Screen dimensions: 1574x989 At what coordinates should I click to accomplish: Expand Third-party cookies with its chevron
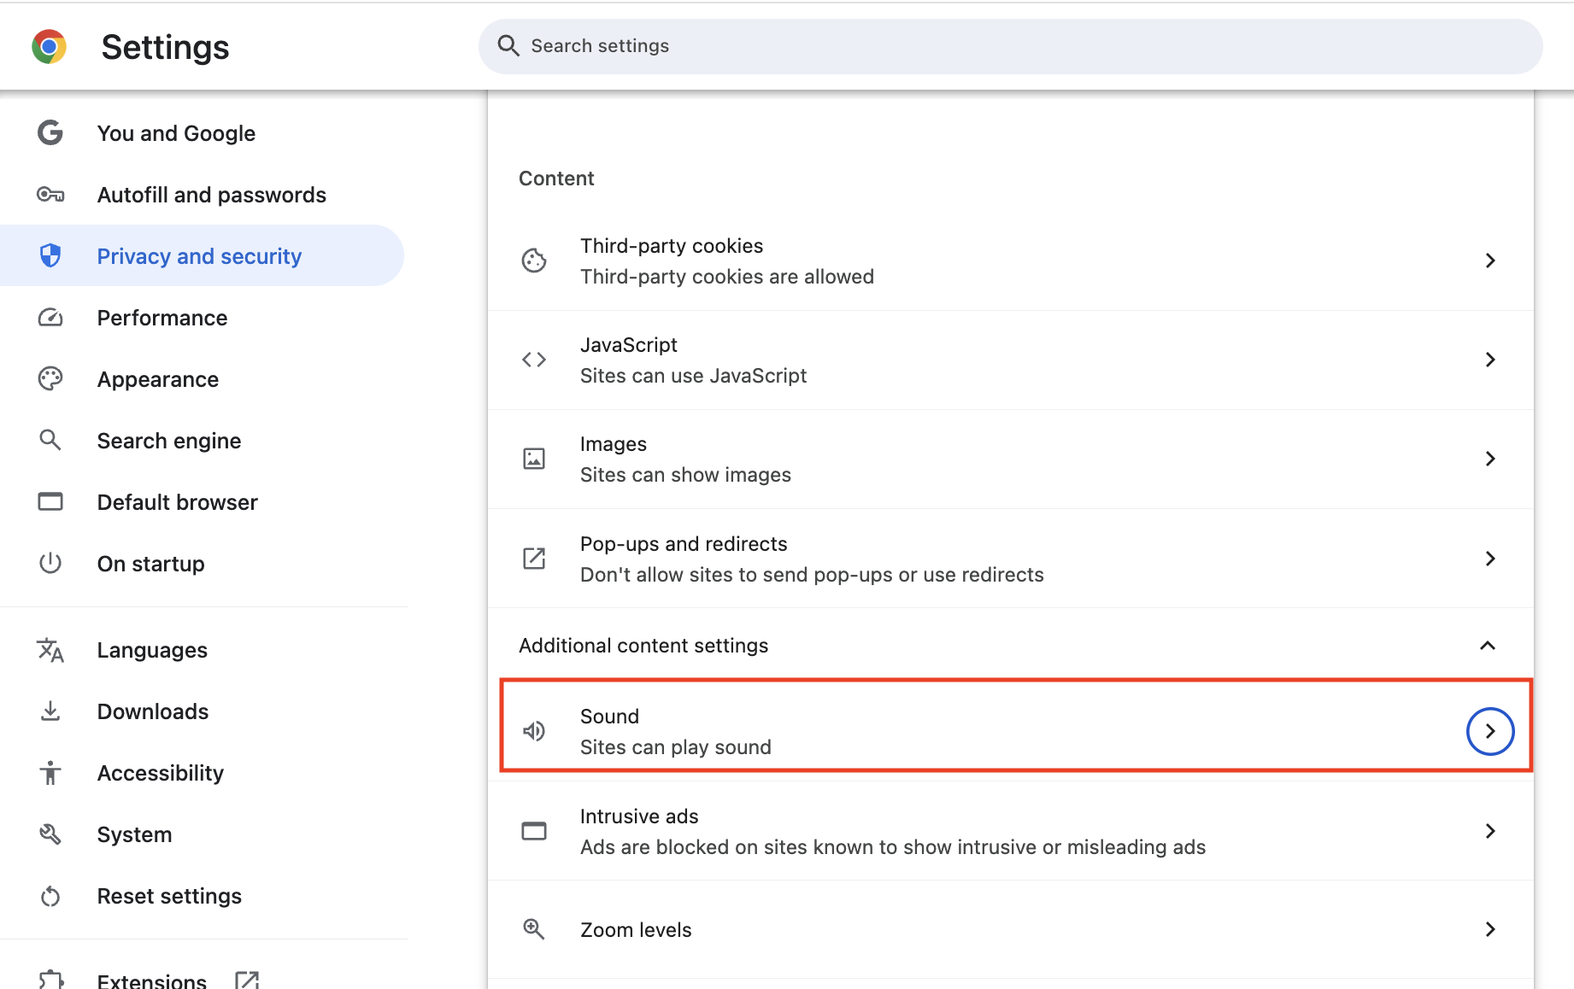[x=1490, y=260]
